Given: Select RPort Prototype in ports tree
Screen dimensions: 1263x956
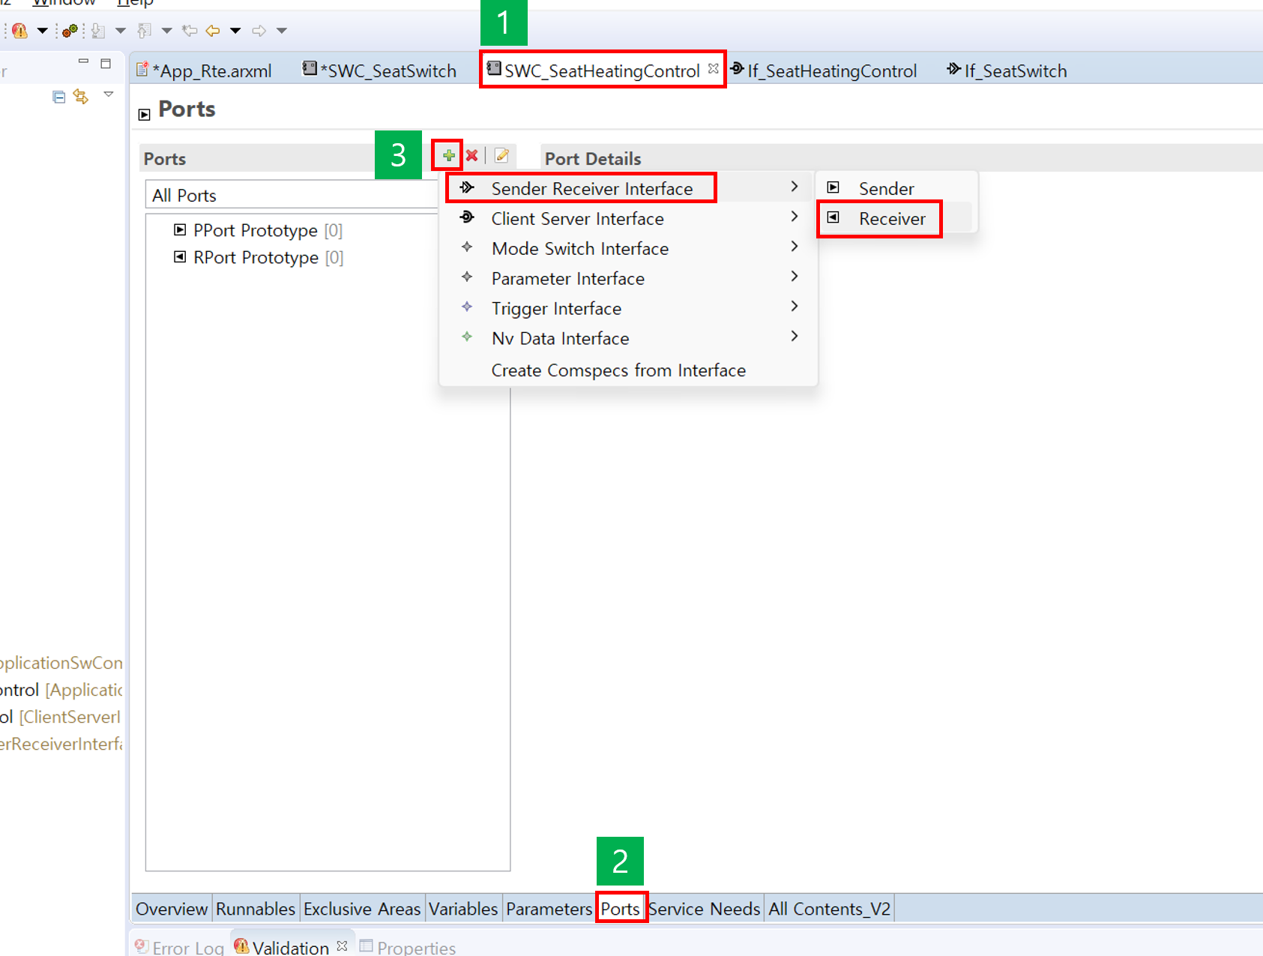Looking at the screenshot, I should pyautogui.click(x=256, y=257).
